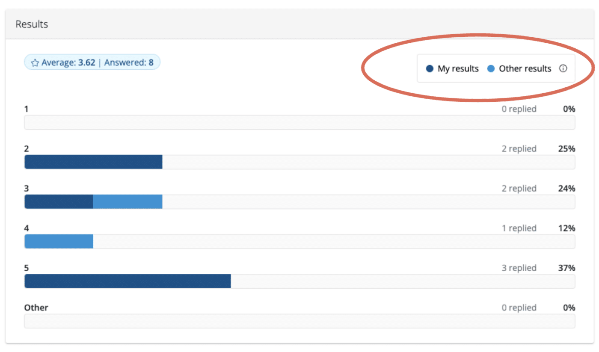This screenshot has height=352, width=599.
Task: Switch to the Results section header
Action: click(31, 24)
